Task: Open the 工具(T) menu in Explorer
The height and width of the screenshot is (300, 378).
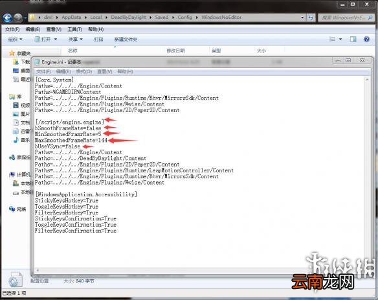Action: pos(74,29)
